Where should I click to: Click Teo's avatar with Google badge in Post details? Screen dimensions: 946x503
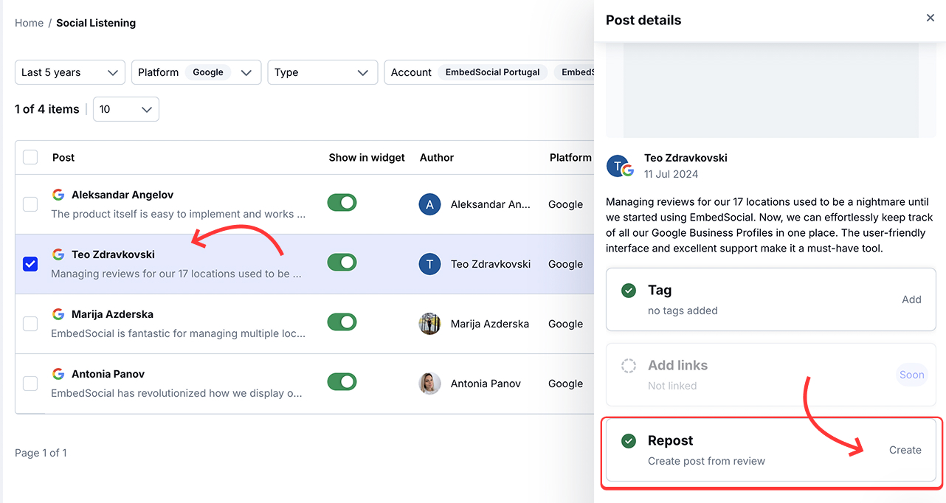click(619, 165)
